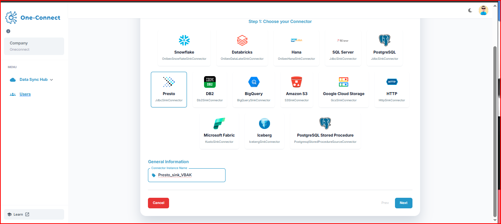
Task: Click the disabled Prev button
Action: 385,203
